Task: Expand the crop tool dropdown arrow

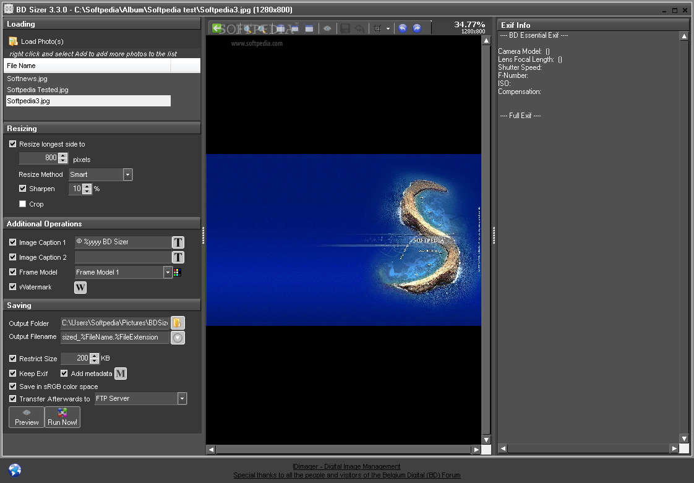Action: 388,29
